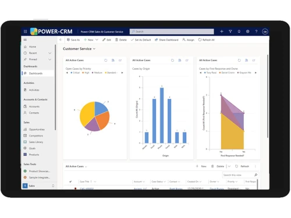
Task: Click Refresh All
Action: click(x=206, y=40)
